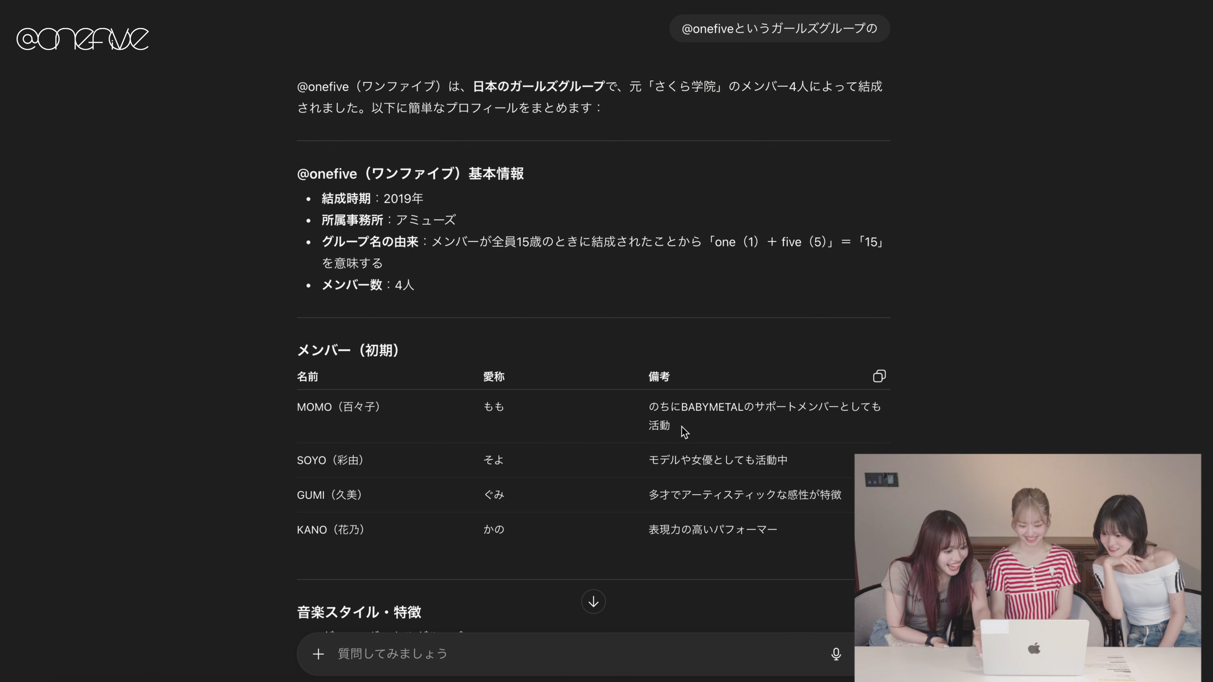Viewport: 1213px width, 682px height.
Task: Click the 愛称 column header
Action: coord(493,377)
